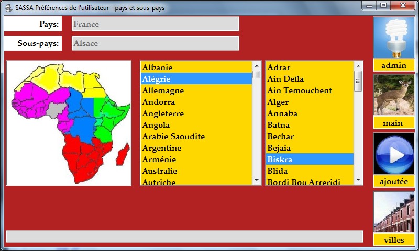Click the admin label button
This screenshot has width=419, height=251.
(x=394, y=65)
